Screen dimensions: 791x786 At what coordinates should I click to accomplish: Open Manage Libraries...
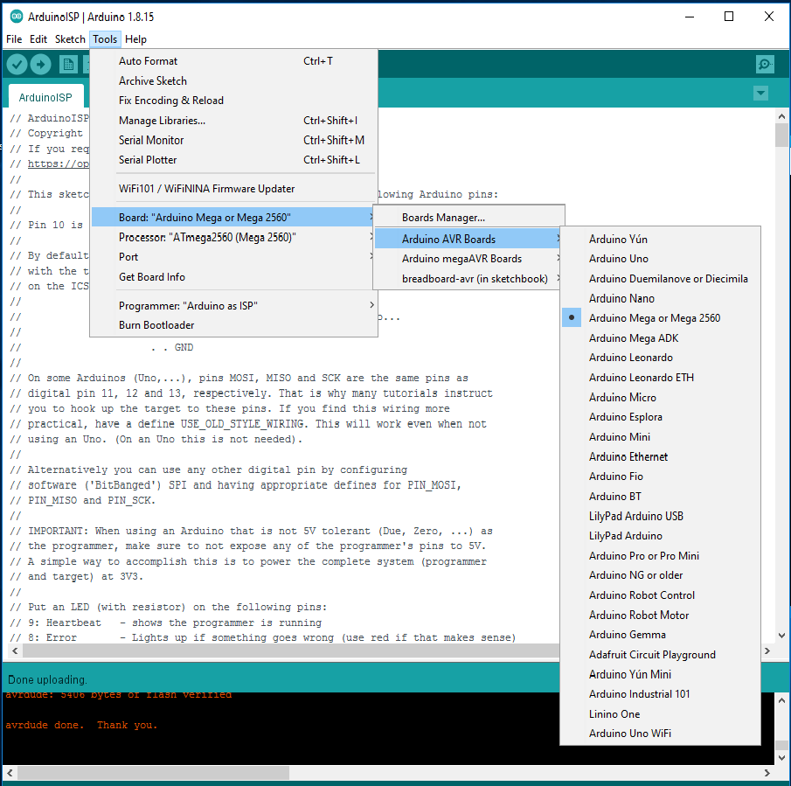tap(234, 121)
